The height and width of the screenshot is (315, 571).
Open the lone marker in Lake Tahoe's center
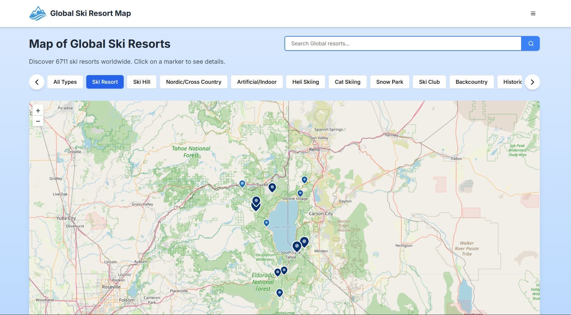(x=266, y=223)
